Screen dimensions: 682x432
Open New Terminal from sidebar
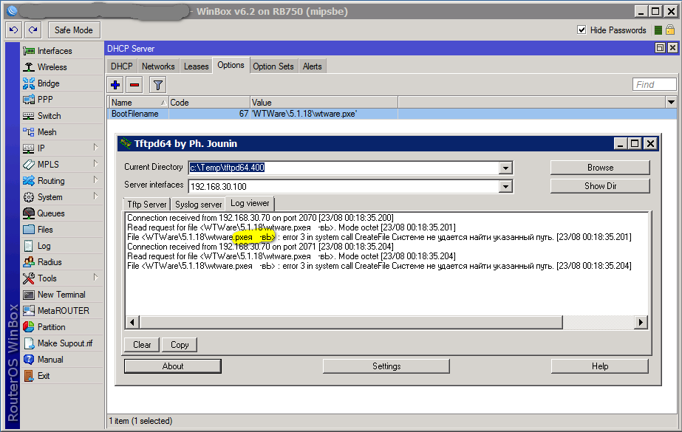click(61, 295)
